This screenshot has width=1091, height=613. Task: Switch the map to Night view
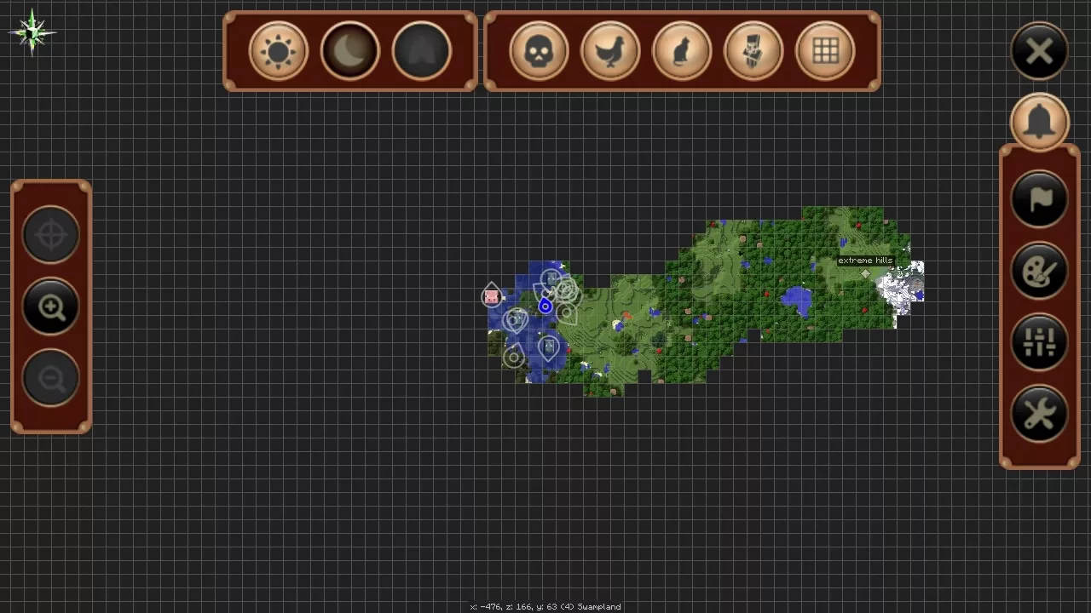click(350, 52)
